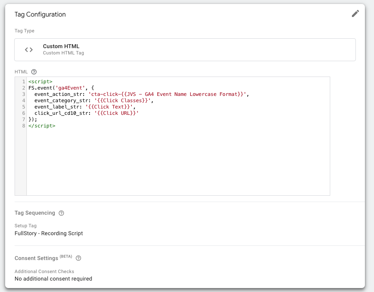374x292 pixels.
Task: Click the '{{Click Text}}' variable text
Action: coord(109,107)
